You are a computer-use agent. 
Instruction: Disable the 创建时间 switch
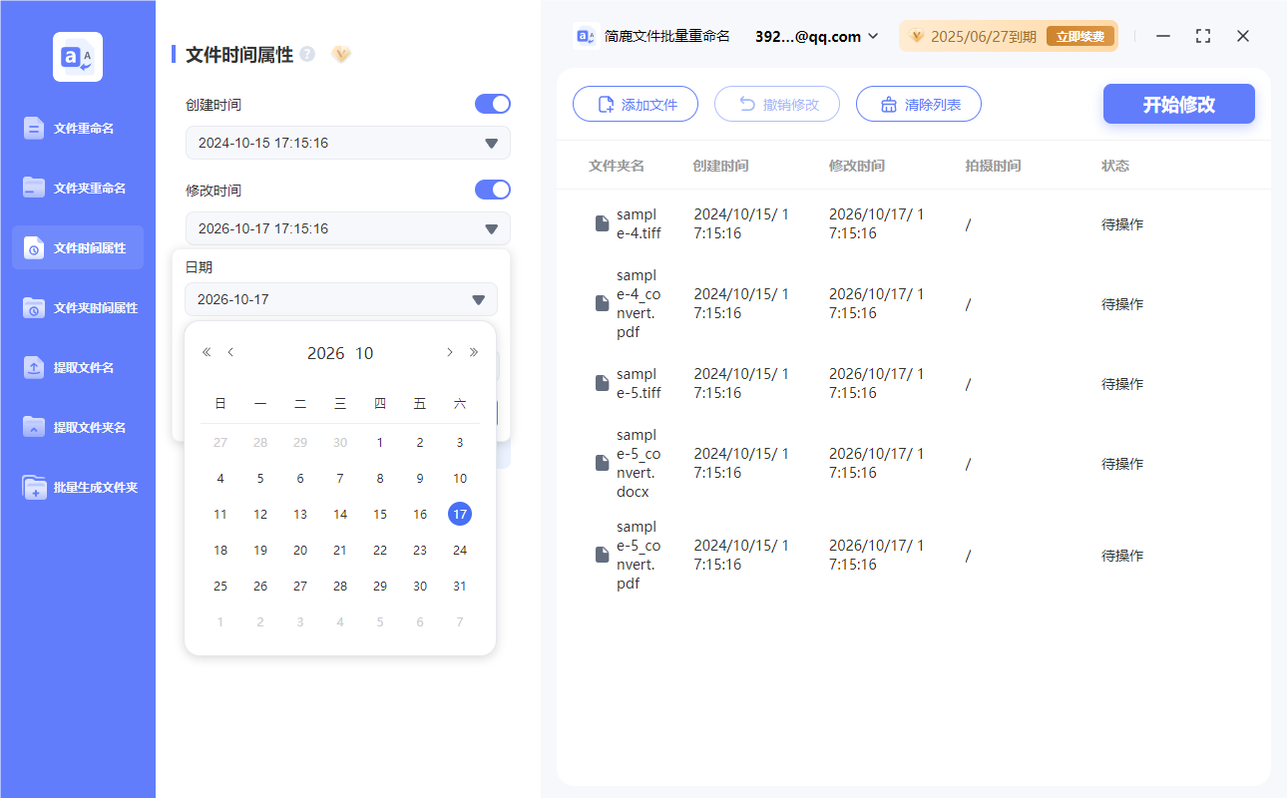tap(492, 104)
